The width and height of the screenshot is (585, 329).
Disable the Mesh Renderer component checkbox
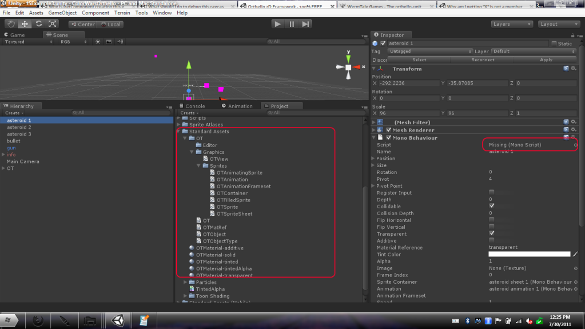tap(388, 130)
